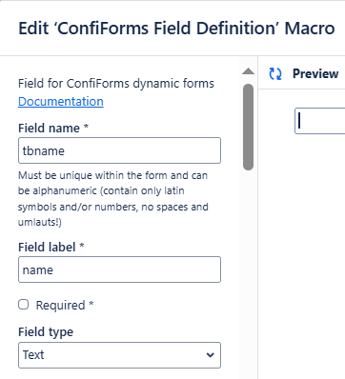
Task: Click the Preview label
Action: [x=315, y=73]
